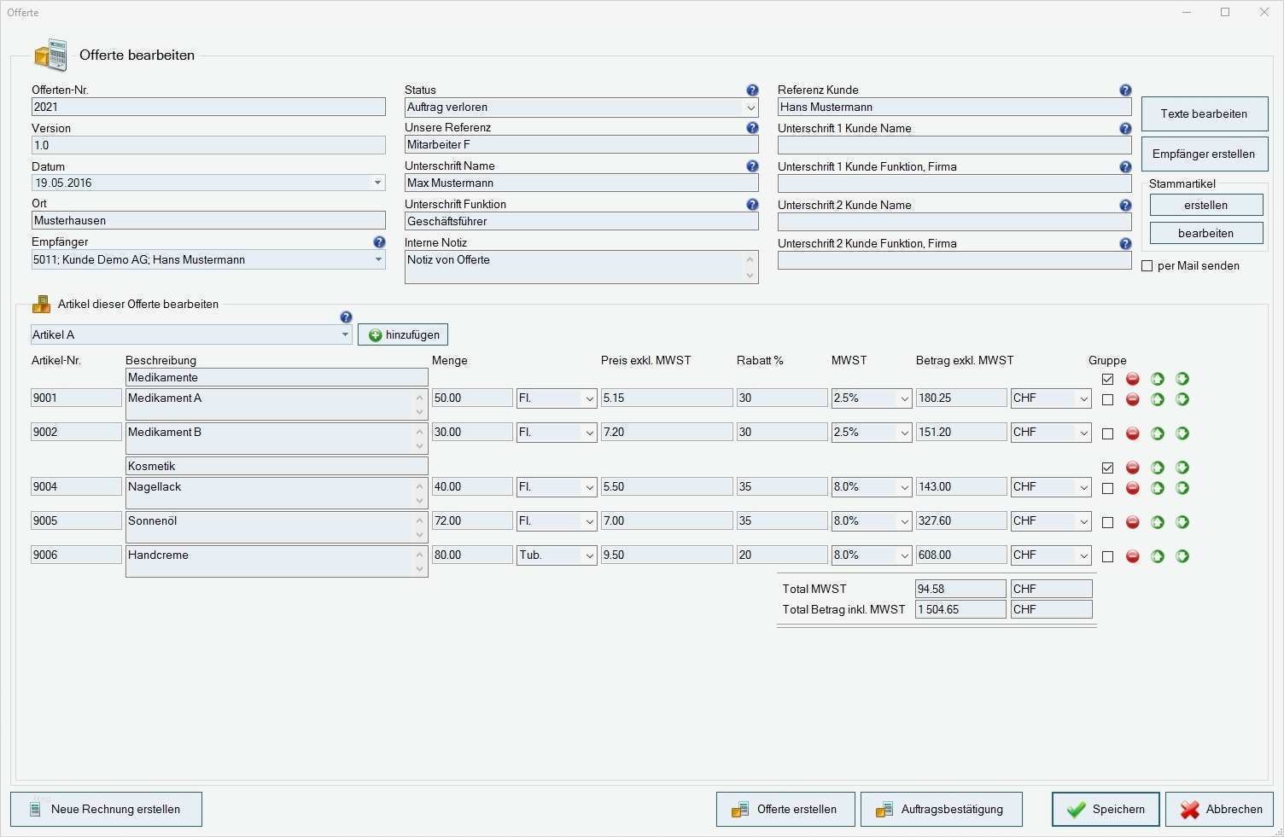Open help for Referenz Kunde
The width and height of the screenshot is (1284, 837).
pyautogui.click(x=1125, y=90)
